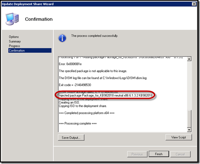Click the Save Output button
Screen dimensions: 200x164
71,137
